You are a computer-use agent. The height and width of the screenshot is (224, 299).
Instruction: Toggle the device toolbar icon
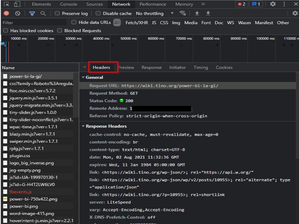coord(17,4)
